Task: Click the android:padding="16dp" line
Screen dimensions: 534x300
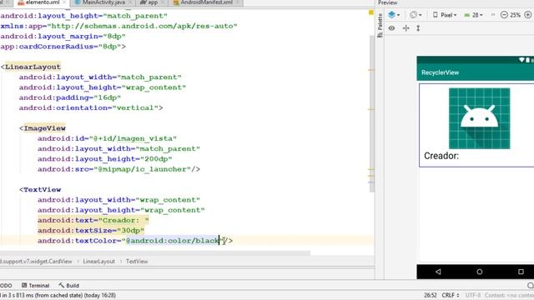Action: pyautogui.click(x=70, y=97)
